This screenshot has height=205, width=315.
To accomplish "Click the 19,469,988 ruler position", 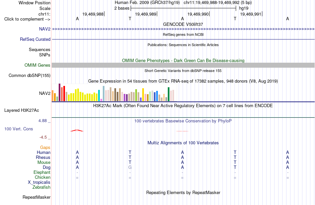I will tap(93, 14).
